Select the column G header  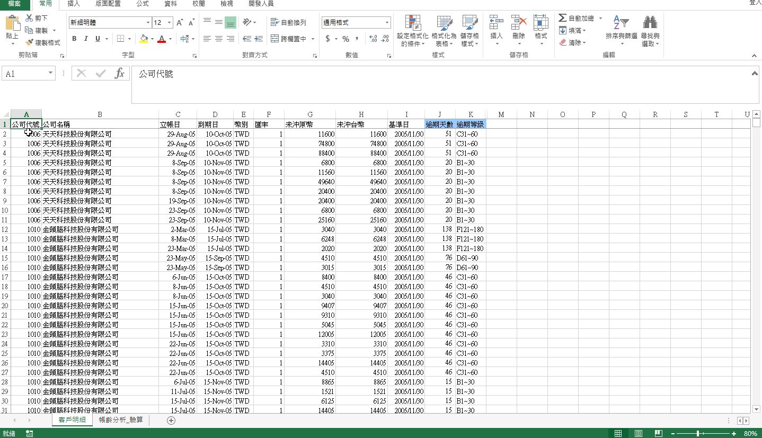pos(309,114)
